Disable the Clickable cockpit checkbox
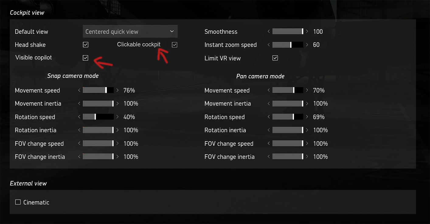Screen dimensions: 430x224 tap(174, 45)
